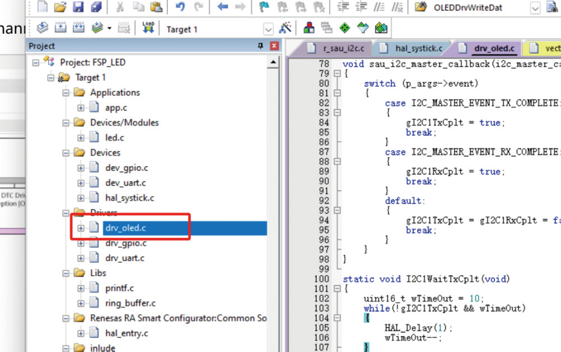
Task: Comment out the selected lines
Action: pos(379,6)
